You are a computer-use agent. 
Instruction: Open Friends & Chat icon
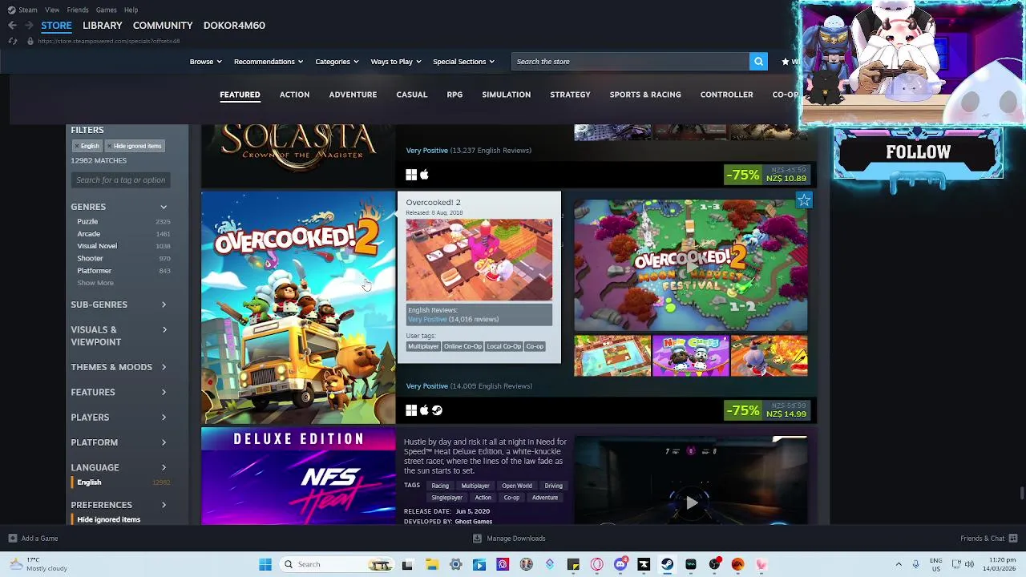[1013, 539]
